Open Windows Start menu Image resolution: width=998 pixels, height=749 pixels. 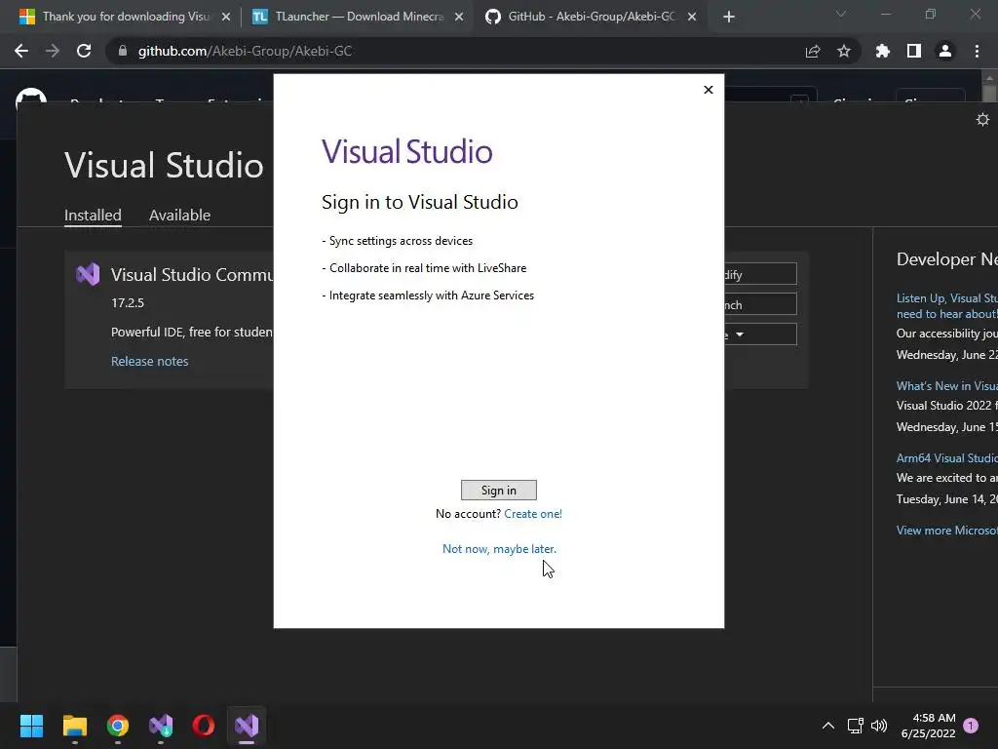[31, 726]
